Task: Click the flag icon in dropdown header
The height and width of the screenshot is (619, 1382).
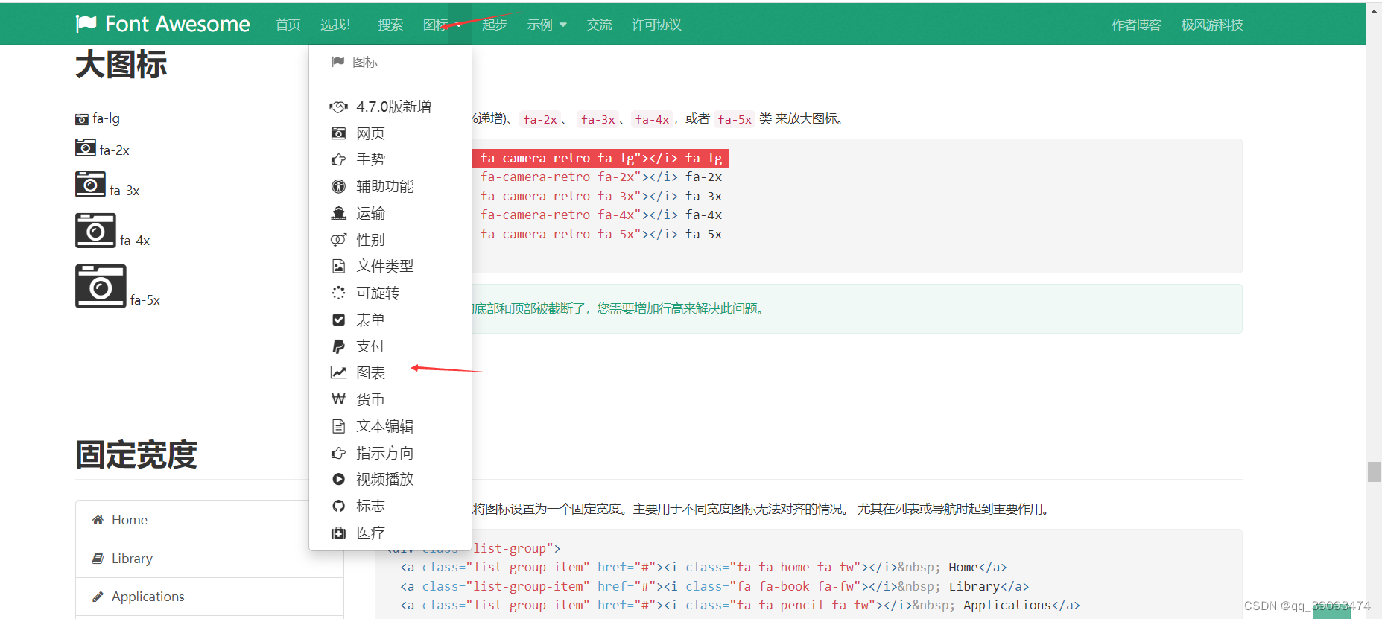Action: point(337,62)
